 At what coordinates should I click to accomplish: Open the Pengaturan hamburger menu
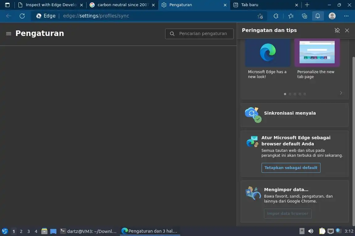tap(9, 34)
